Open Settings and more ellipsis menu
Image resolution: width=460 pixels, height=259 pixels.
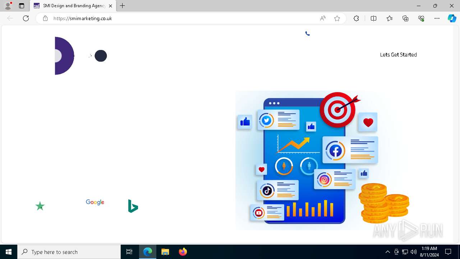437,18
